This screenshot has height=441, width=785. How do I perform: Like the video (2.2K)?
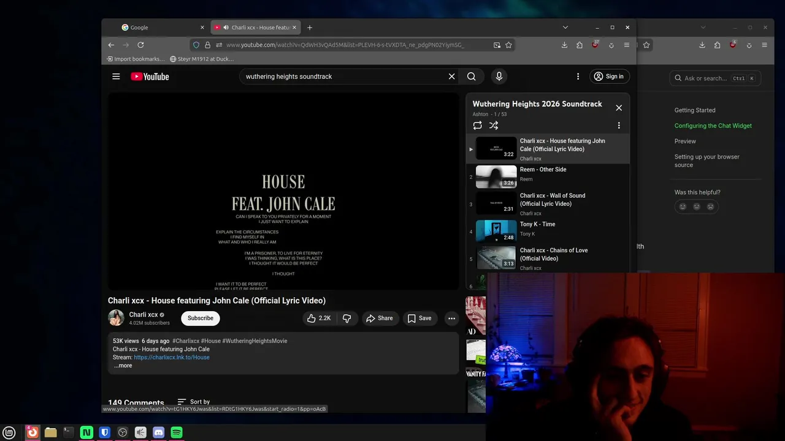pyautogui.click(x=319, y=318)
